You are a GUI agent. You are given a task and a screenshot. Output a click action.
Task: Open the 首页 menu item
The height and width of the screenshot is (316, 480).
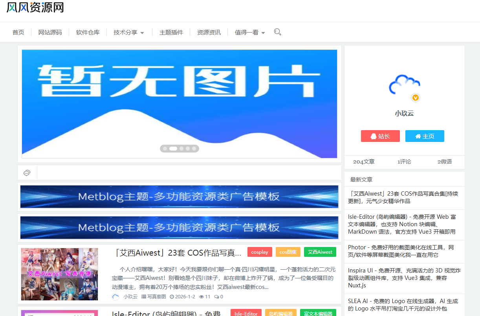click(x=18, y=32)
